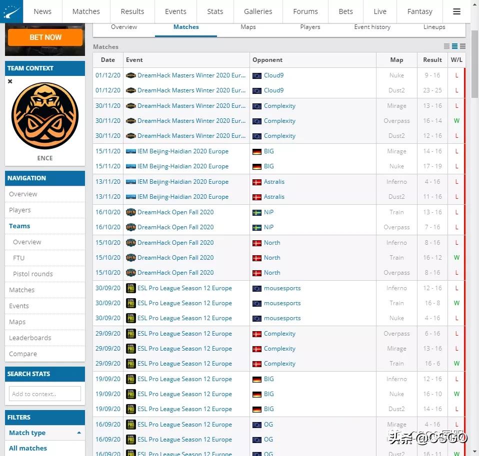Click the DreamHack Masters Winter event icon
Viewport: 479px width, 456px height.
pos(130,75)
